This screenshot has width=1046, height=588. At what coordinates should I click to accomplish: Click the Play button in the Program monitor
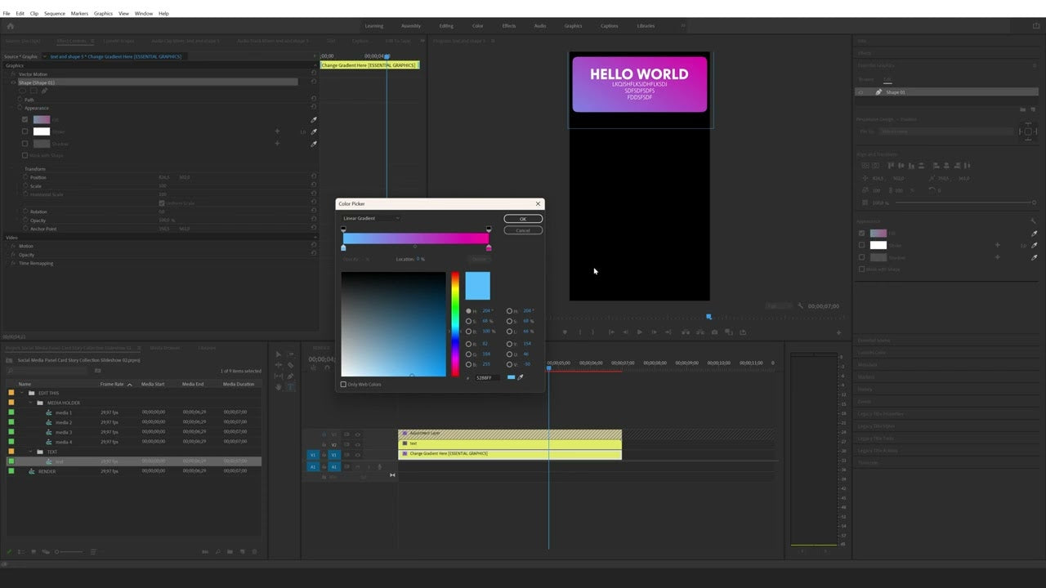(639, 332)
